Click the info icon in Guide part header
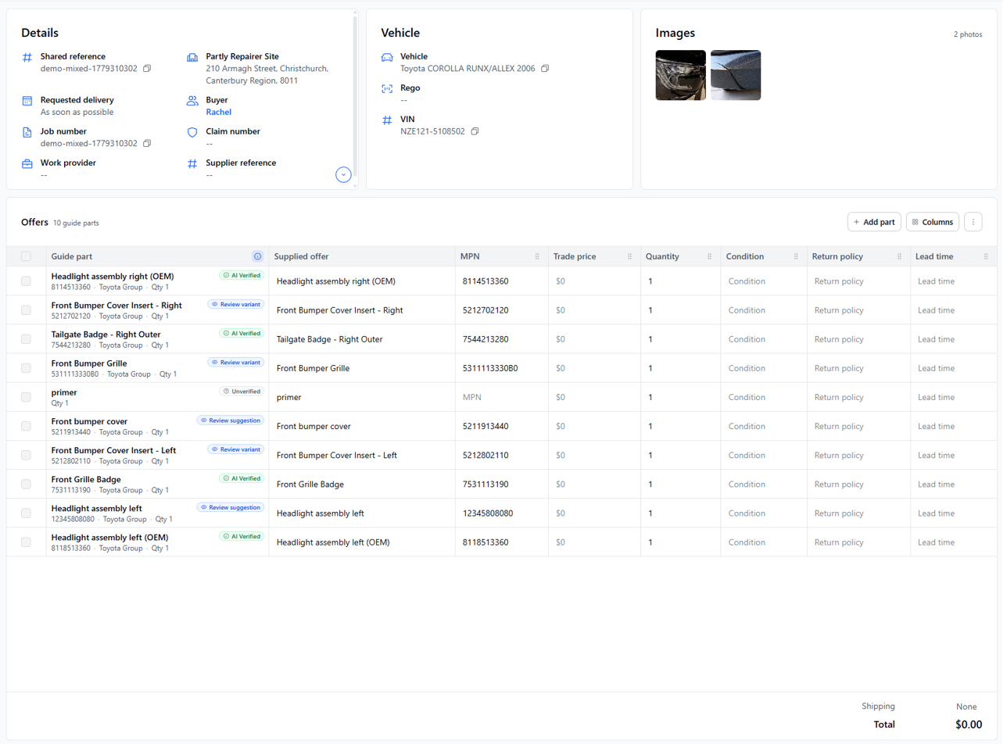This screenshot has height=744, width=1007. point(257,256)
